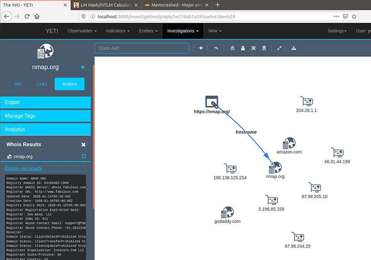Click the Manage Tags button
Screen dimensions: 371x260
(x=46, y=116)
